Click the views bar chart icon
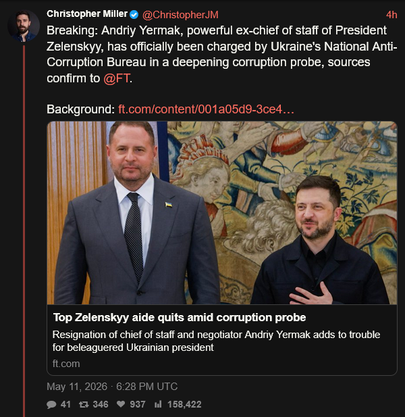This screenshot has width=405, height=417. coord(158,404)
